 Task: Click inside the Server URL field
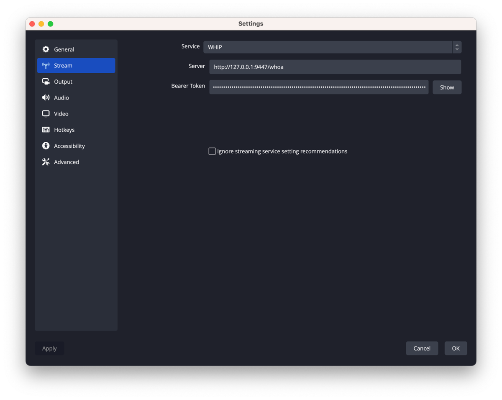coord(335,67)
